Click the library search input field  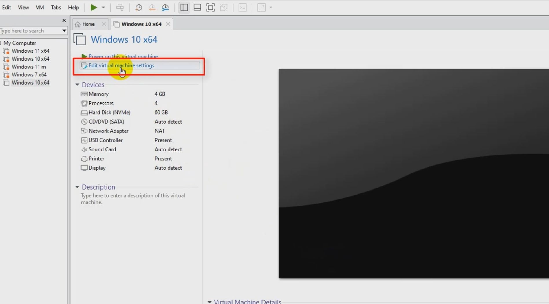tap(30, 31)
